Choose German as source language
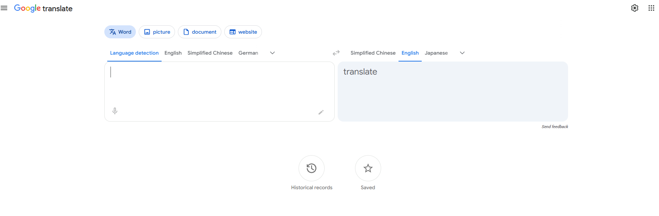Screen dimensions: 659x216 [x=248, y=53]
